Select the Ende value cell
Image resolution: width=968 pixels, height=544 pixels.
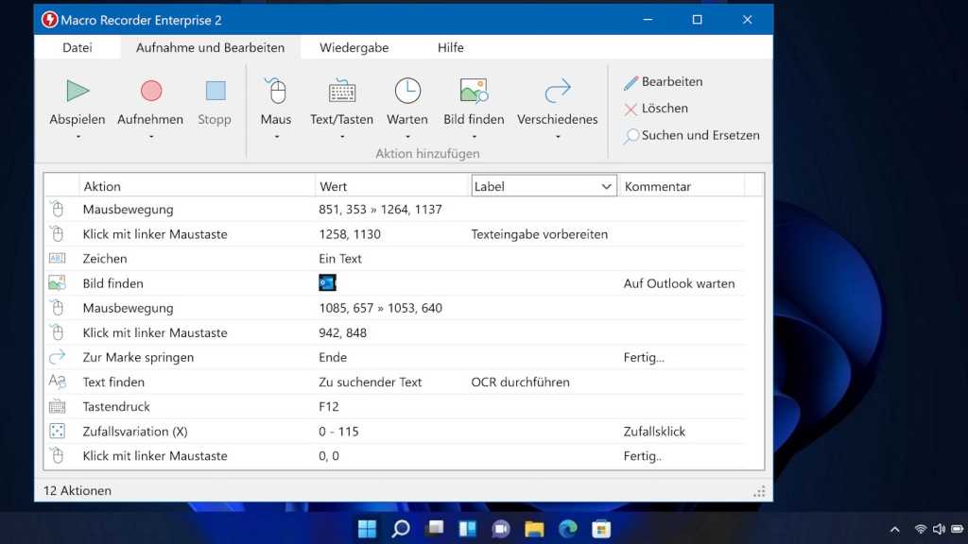(333, 357)
